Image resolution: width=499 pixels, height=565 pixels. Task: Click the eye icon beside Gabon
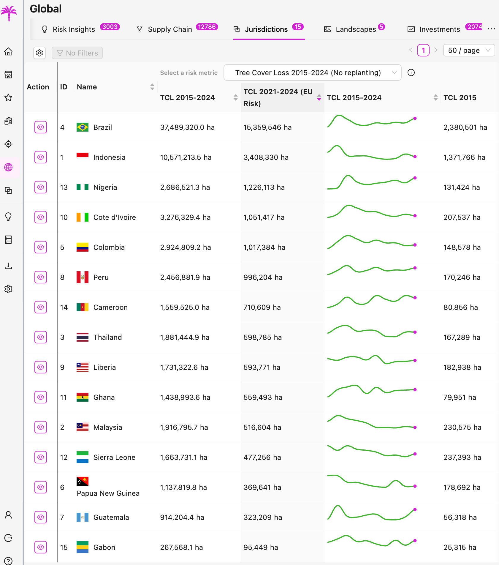coord(40,547)
